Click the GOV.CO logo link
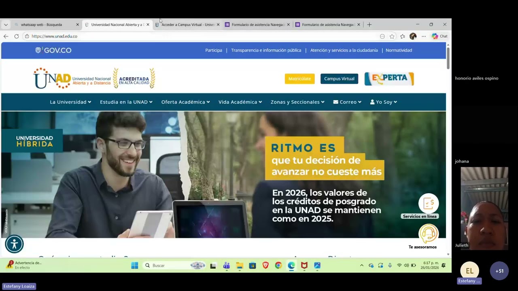The width and height of the screenshot is (518, 291). click(x=53, y=50)
